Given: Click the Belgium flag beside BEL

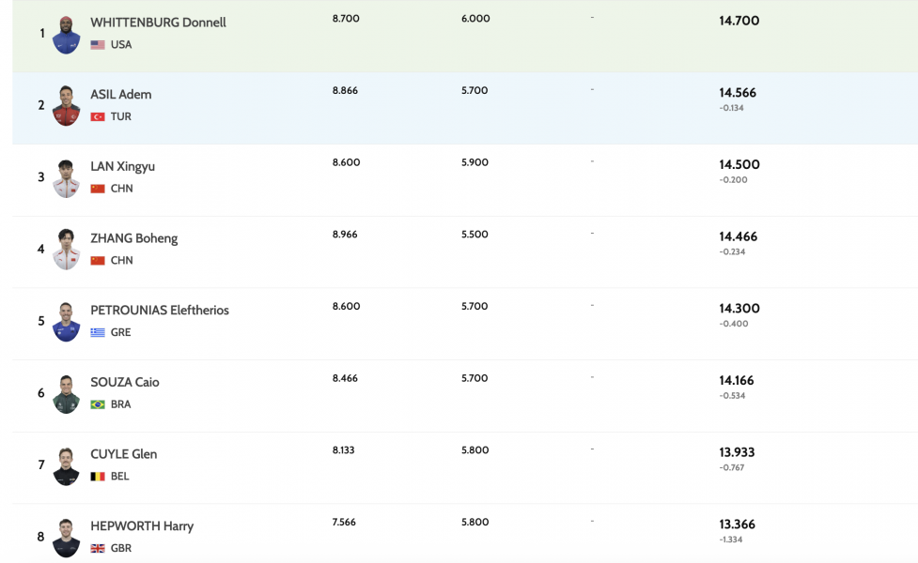Looking at the screenshot, I should pyautogui.click(x=98, y=477).
